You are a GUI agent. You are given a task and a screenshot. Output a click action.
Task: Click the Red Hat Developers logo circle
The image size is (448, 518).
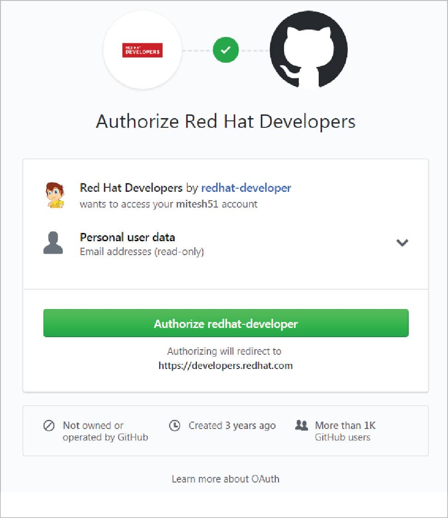(x=142, y=50)
